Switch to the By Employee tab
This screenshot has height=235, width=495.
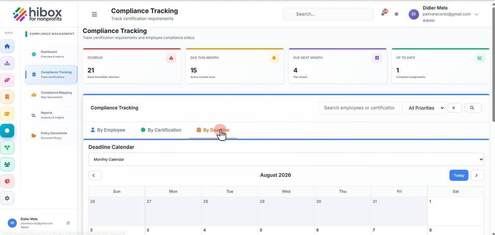[x=108, y=130]
